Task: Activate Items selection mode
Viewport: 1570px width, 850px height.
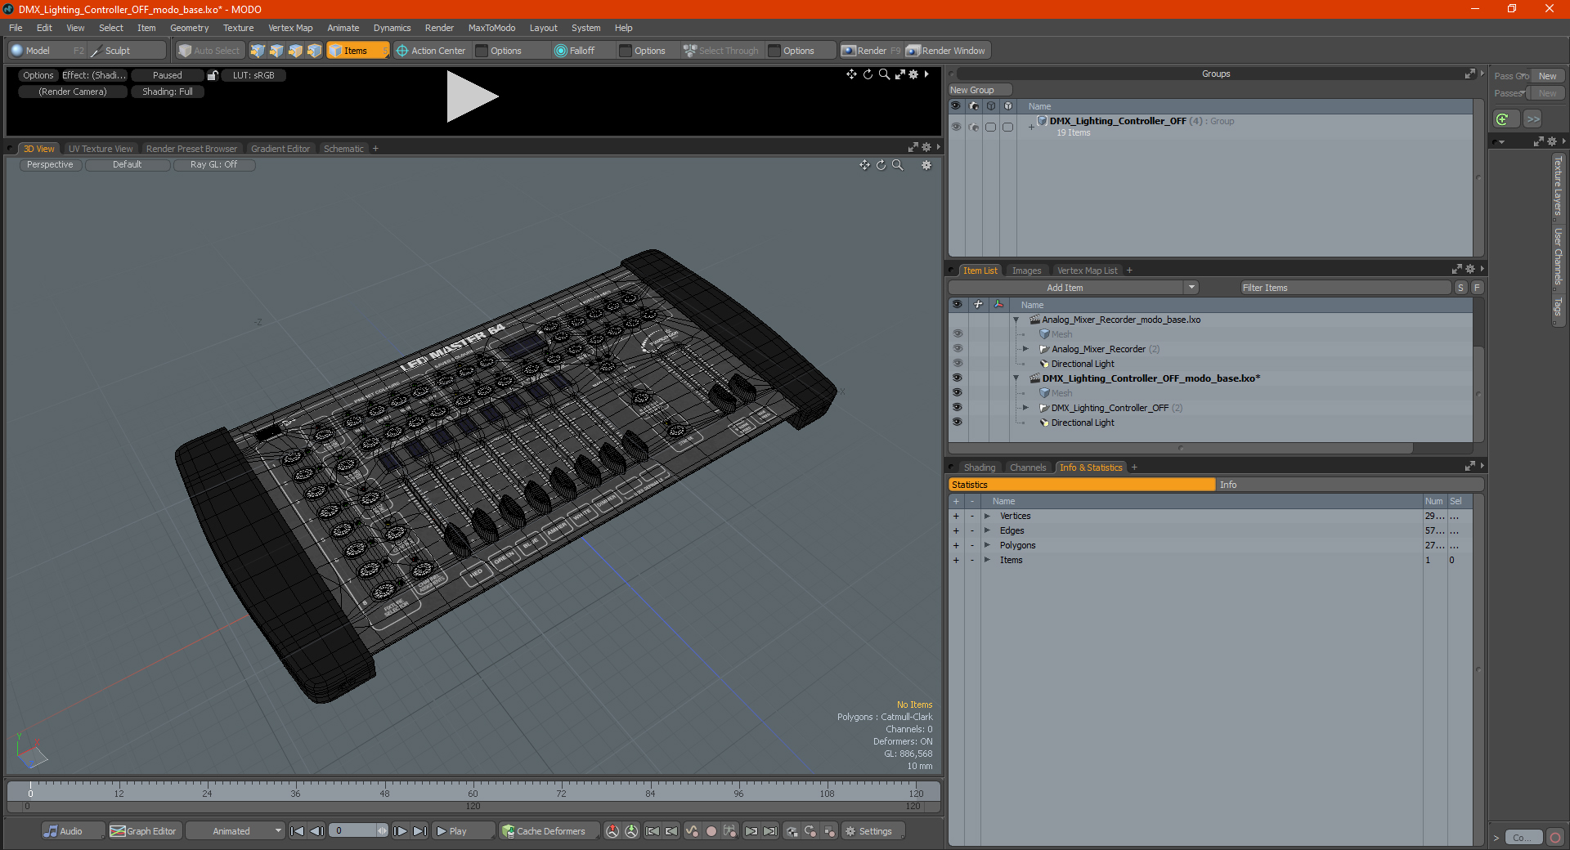Action: click(x=357, y=51)
